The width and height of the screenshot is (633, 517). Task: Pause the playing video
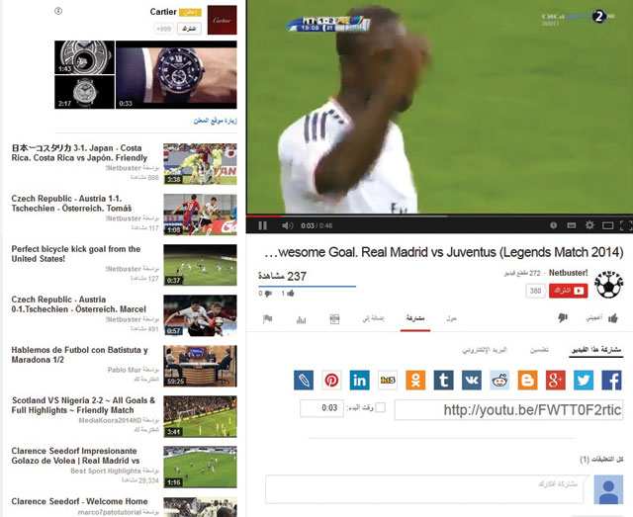click(x=262, y=225)
